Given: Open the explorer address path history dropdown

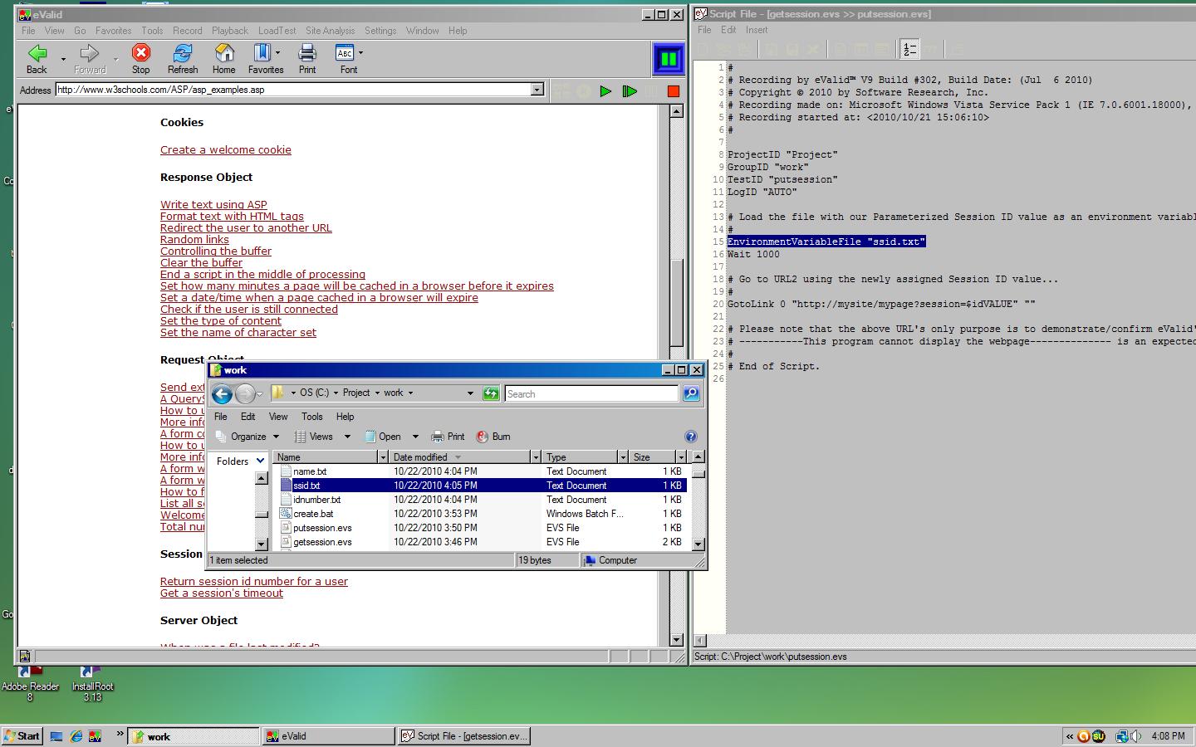Looking at the screenshot, I should tap(470, 393).
